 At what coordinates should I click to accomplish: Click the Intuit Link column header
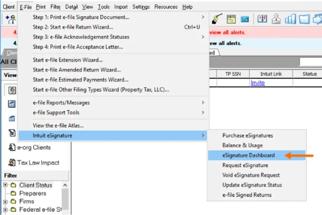coord(271,74)
